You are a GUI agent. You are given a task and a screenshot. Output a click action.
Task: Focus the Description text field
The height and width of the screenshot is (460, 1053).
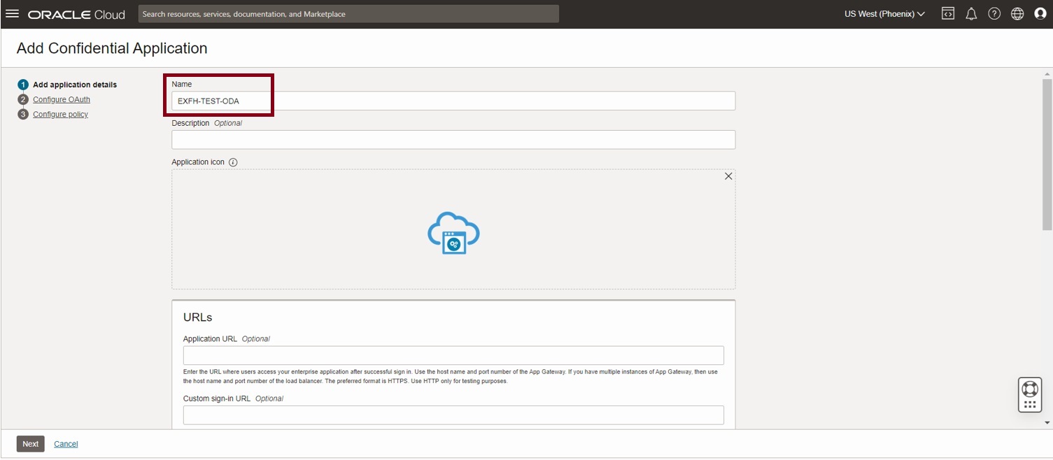point(453,140)
